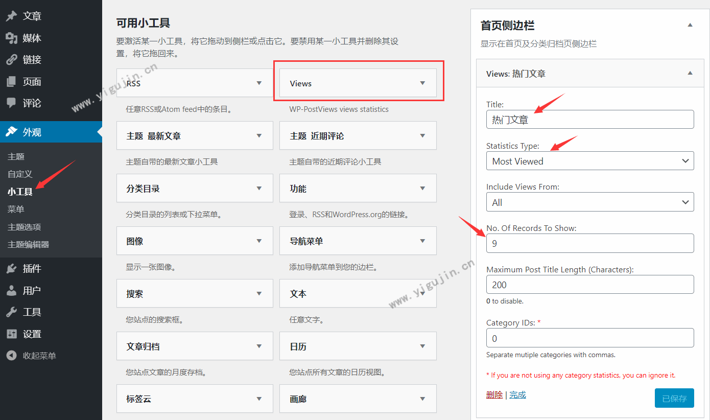Click the collapse arrow icon beside 收起菜单
This screenshot has height=420, width=710.
[11, 356]
